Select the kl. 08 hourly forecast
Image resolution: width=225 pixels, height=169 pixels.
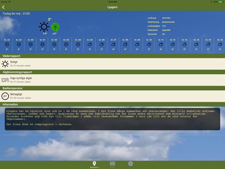[x=125, y=44]
